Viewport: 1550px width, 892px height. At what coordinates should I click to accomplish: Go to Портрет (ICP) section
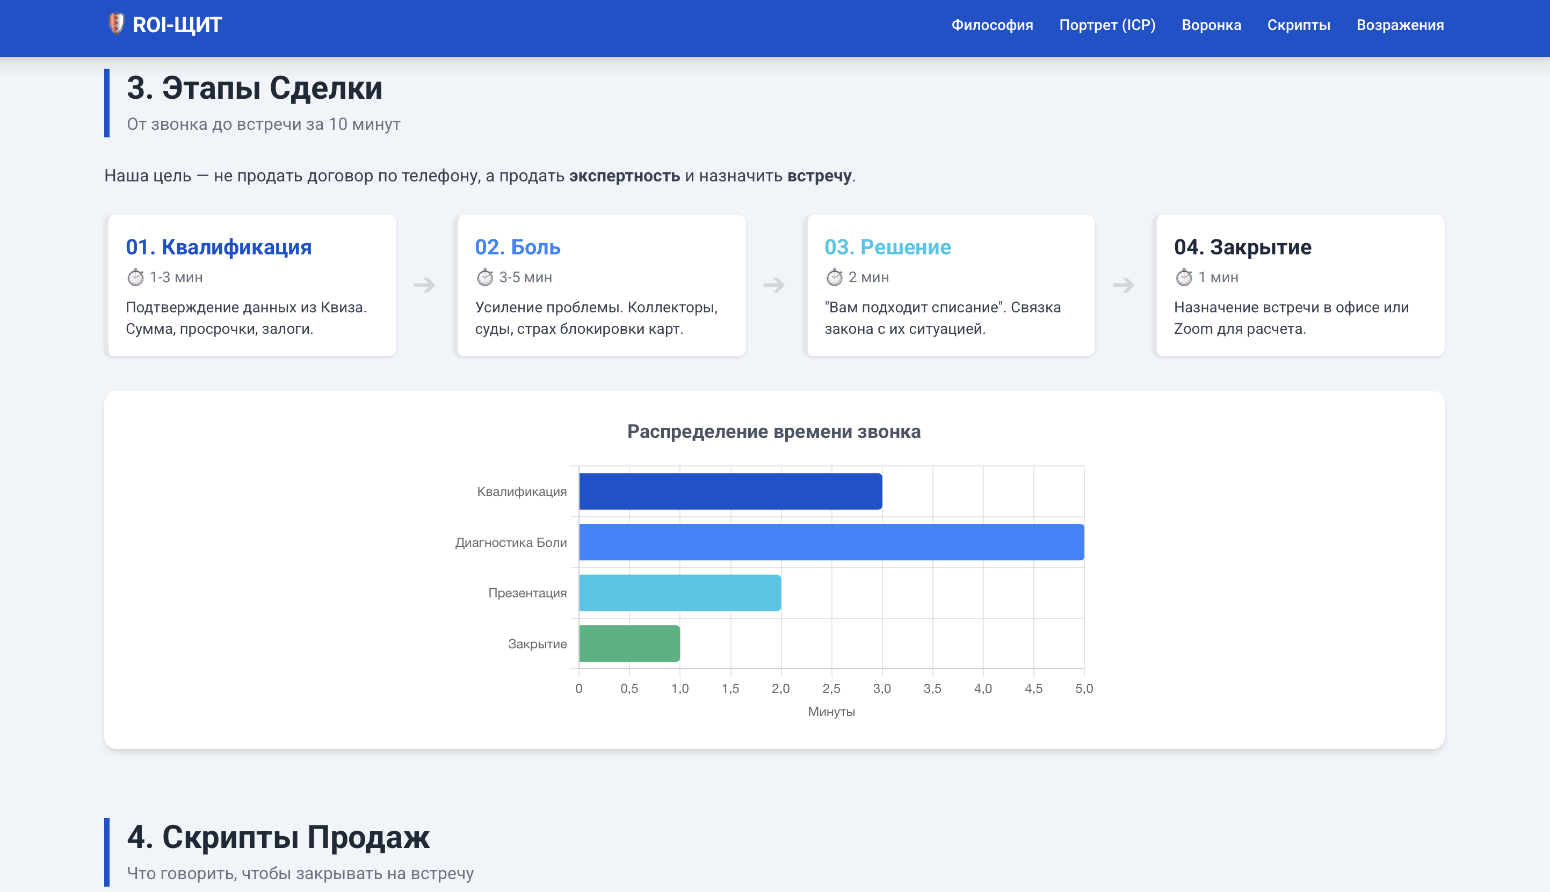click(x=1107, y=25)
